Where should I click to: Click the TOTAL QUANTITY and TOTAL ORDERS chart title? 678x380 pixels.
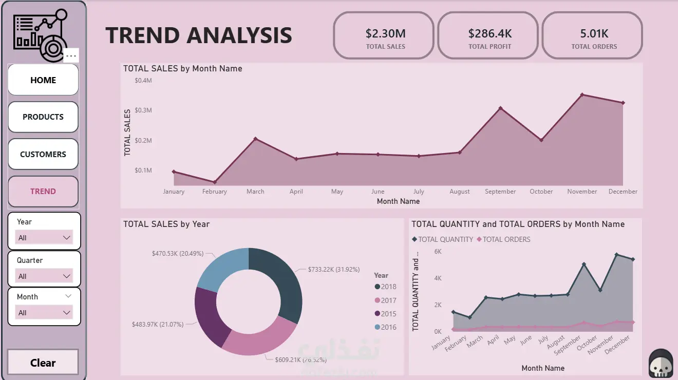(518, 224)
